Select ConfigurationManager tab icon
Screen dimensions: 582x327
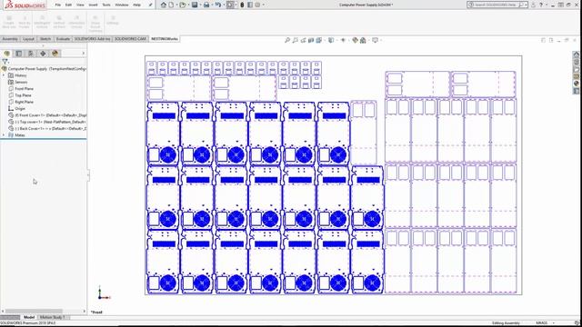[x=31, y=54]
